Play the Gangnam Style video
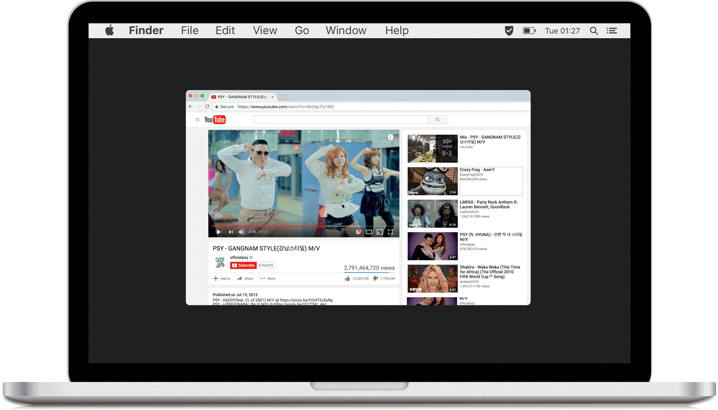This screenshot has width=718, height=410. (219, 232)
